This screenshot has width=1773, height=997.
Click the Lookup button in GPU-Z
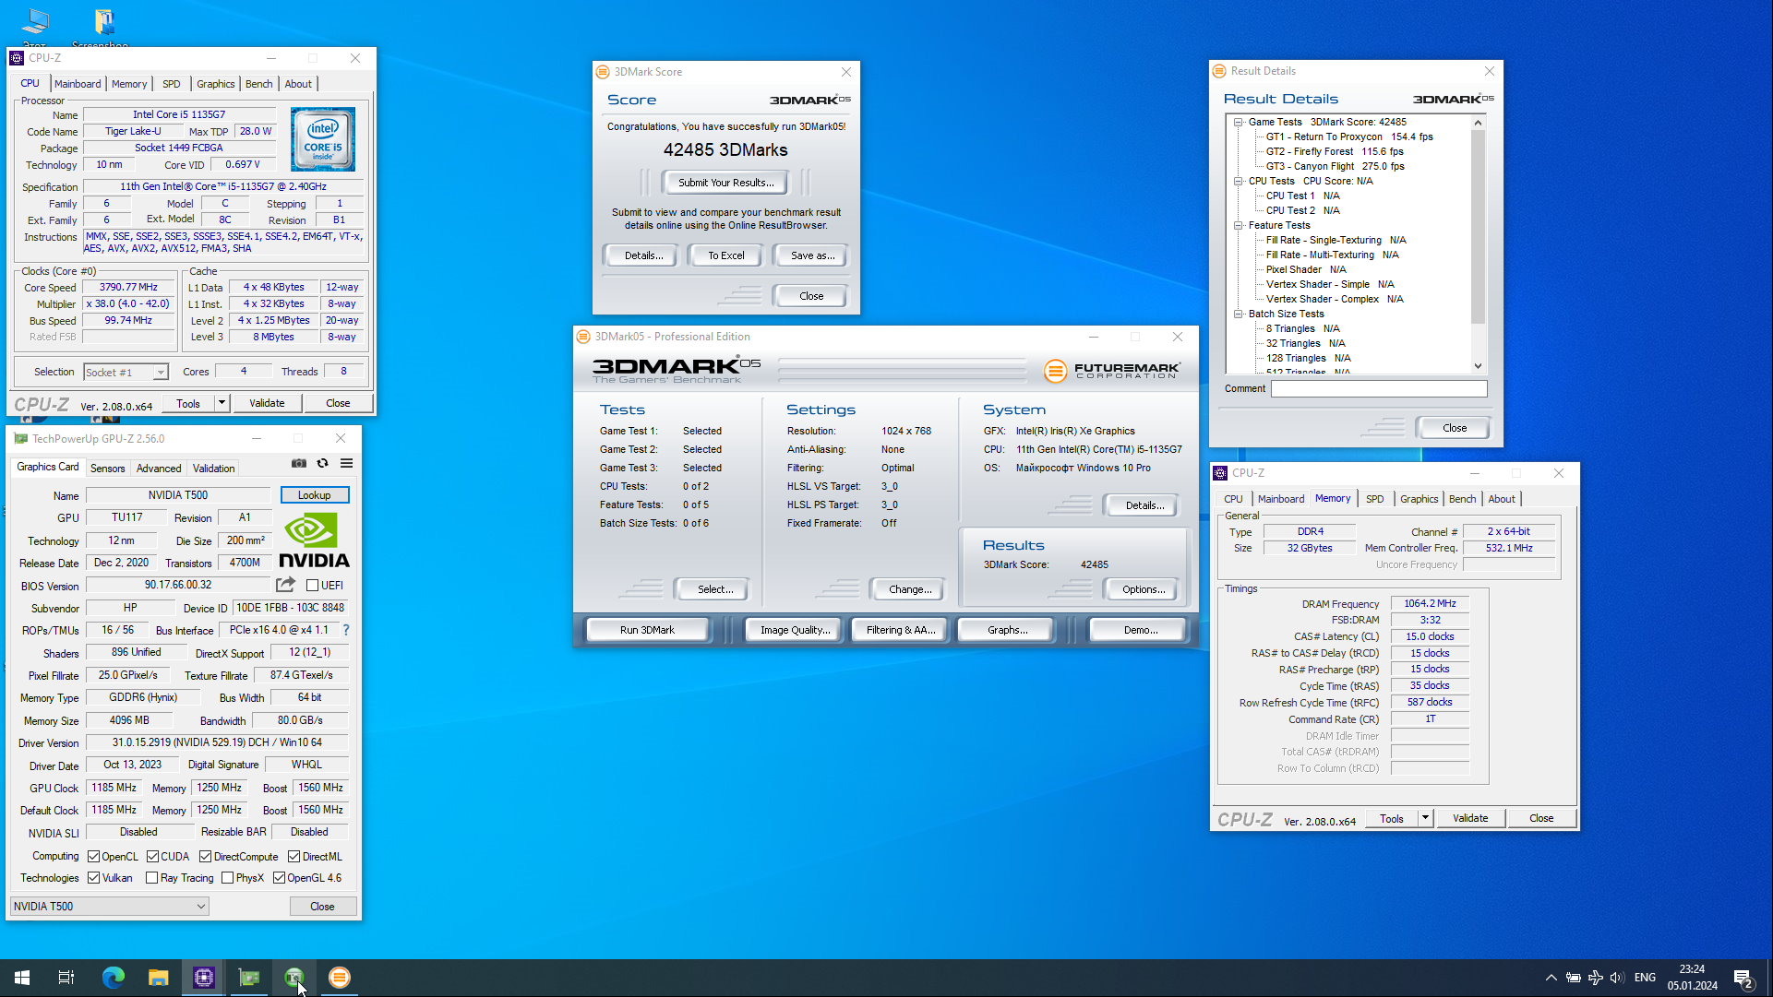click(x=314, y=495)
